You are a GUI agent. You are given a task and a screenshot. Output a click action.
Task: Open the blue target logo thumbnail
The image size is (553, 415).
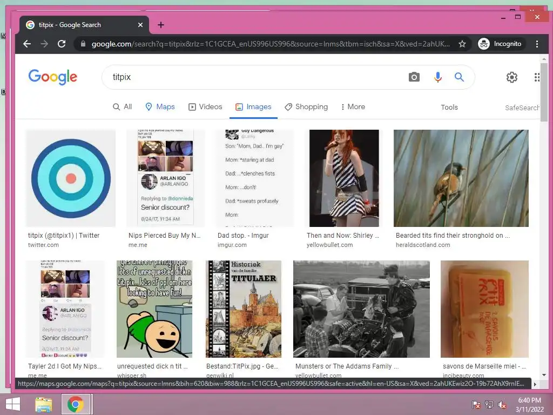71,178
